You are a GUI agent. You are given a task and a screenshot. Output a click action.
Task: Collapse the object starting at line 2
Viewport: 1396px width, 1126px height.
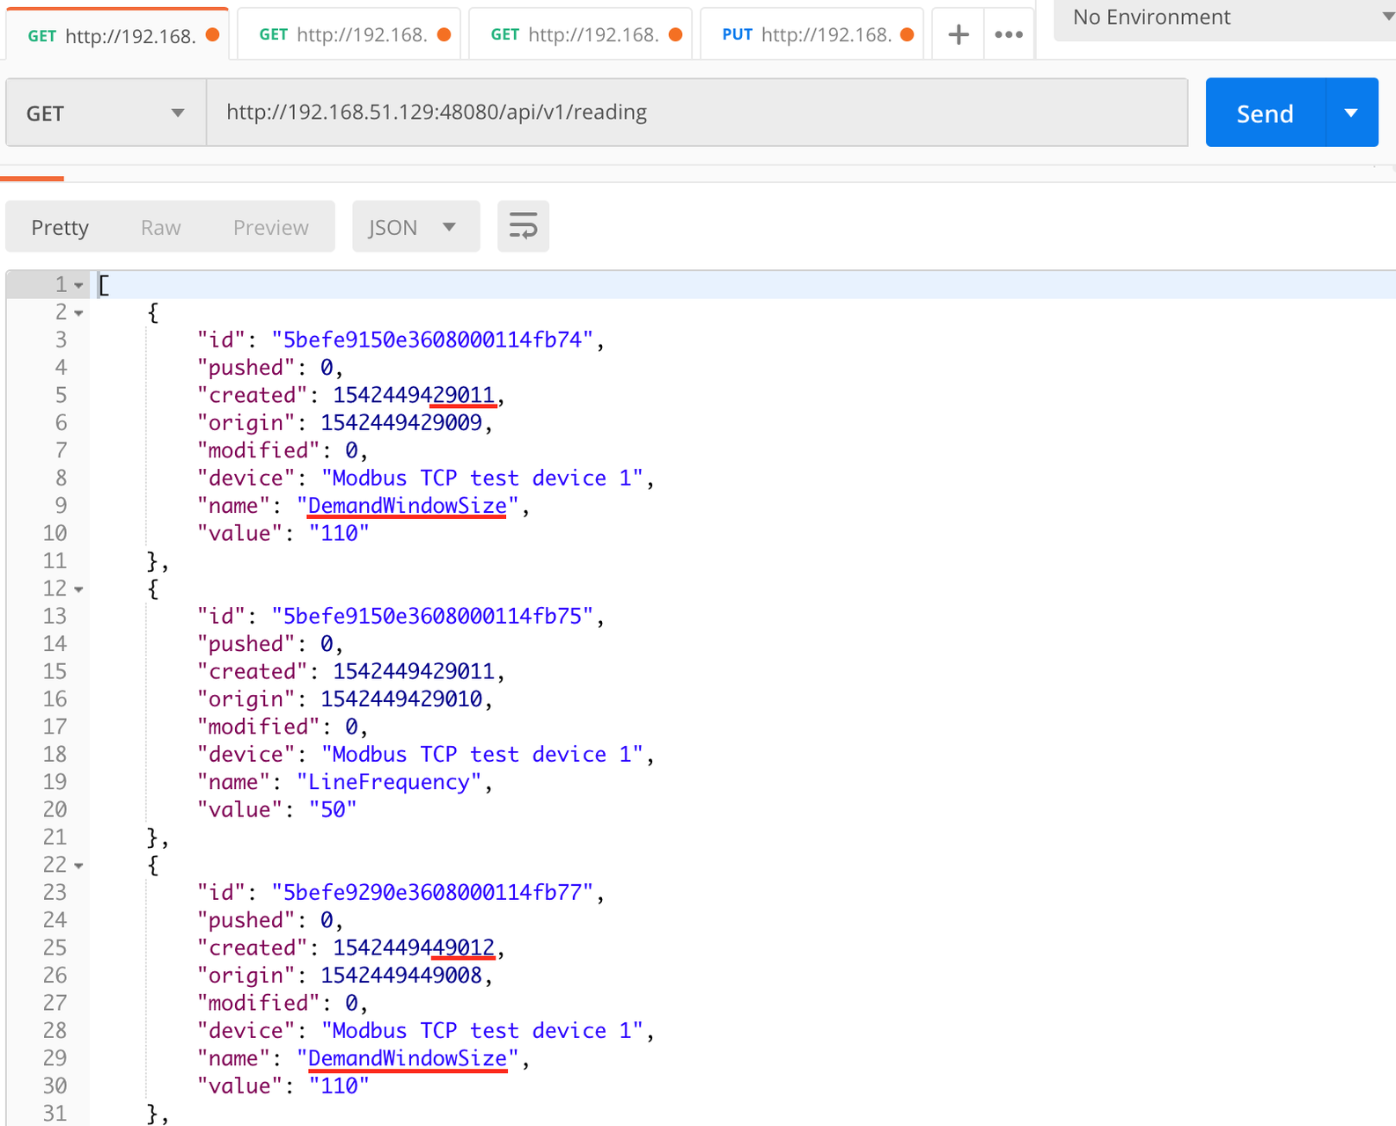(79, 313)
